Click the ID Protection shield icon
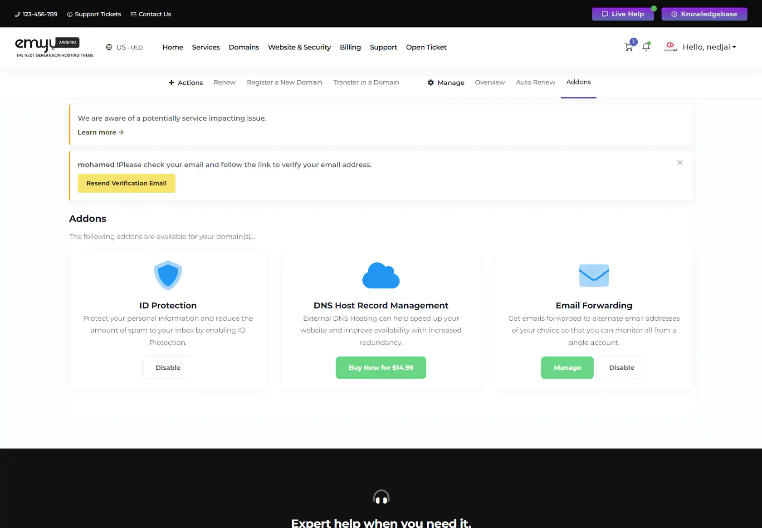 (x=168, y=275)
